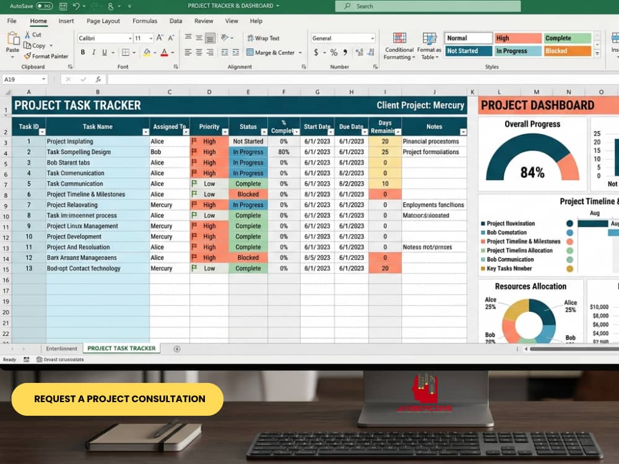Click the Comma Style icon
Screen dimensions: 619x464
(345, 52)
